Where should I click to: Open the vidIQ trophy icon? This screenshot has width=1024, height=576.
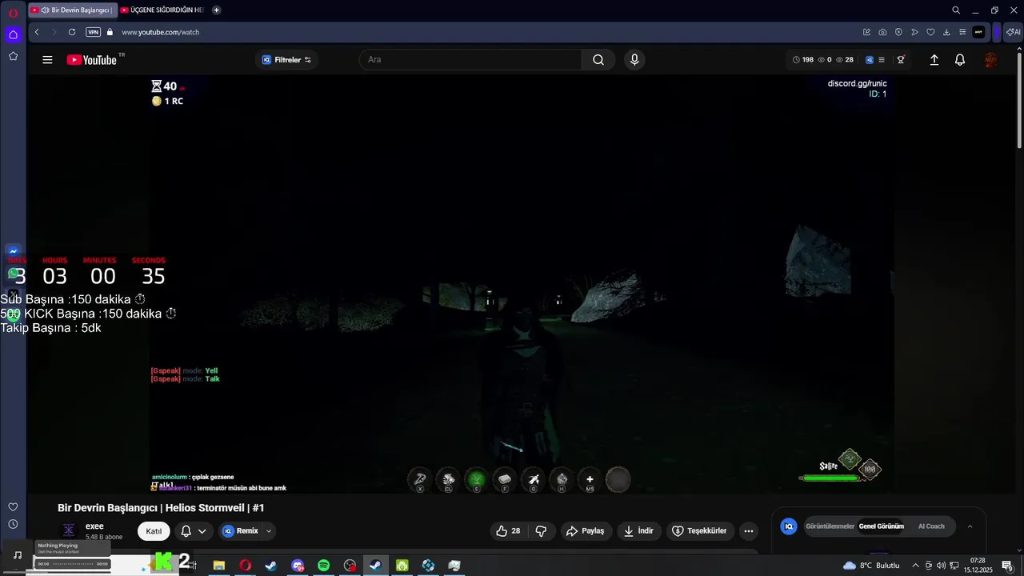[901, 60]
